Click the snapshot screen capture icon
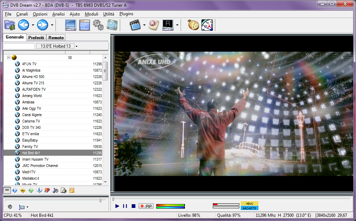The height and width of the screenshot is (221, 356). tap(112, 25)
